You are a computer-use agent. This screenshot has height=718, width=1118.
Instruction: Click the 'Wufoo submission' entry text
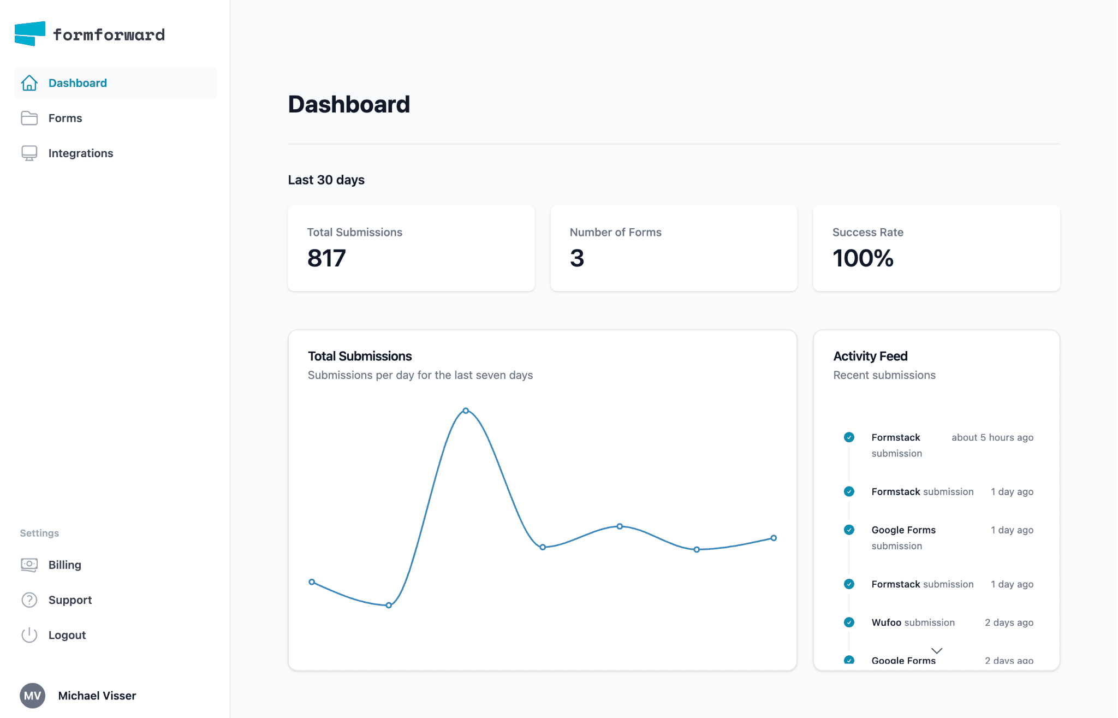point(913,622)
